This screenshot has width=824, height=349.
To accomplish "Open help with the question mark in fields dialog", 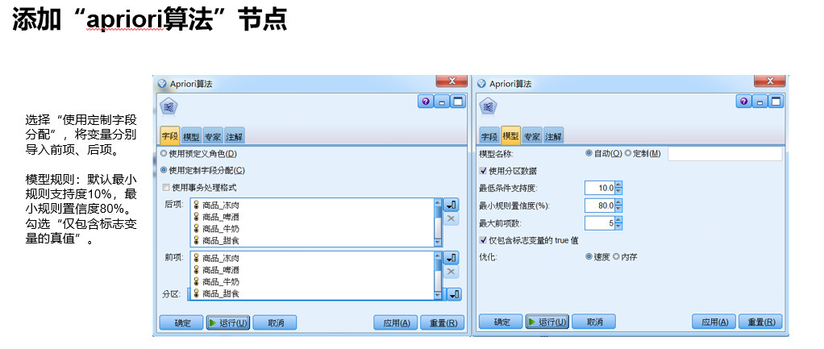I will (425, 102).
